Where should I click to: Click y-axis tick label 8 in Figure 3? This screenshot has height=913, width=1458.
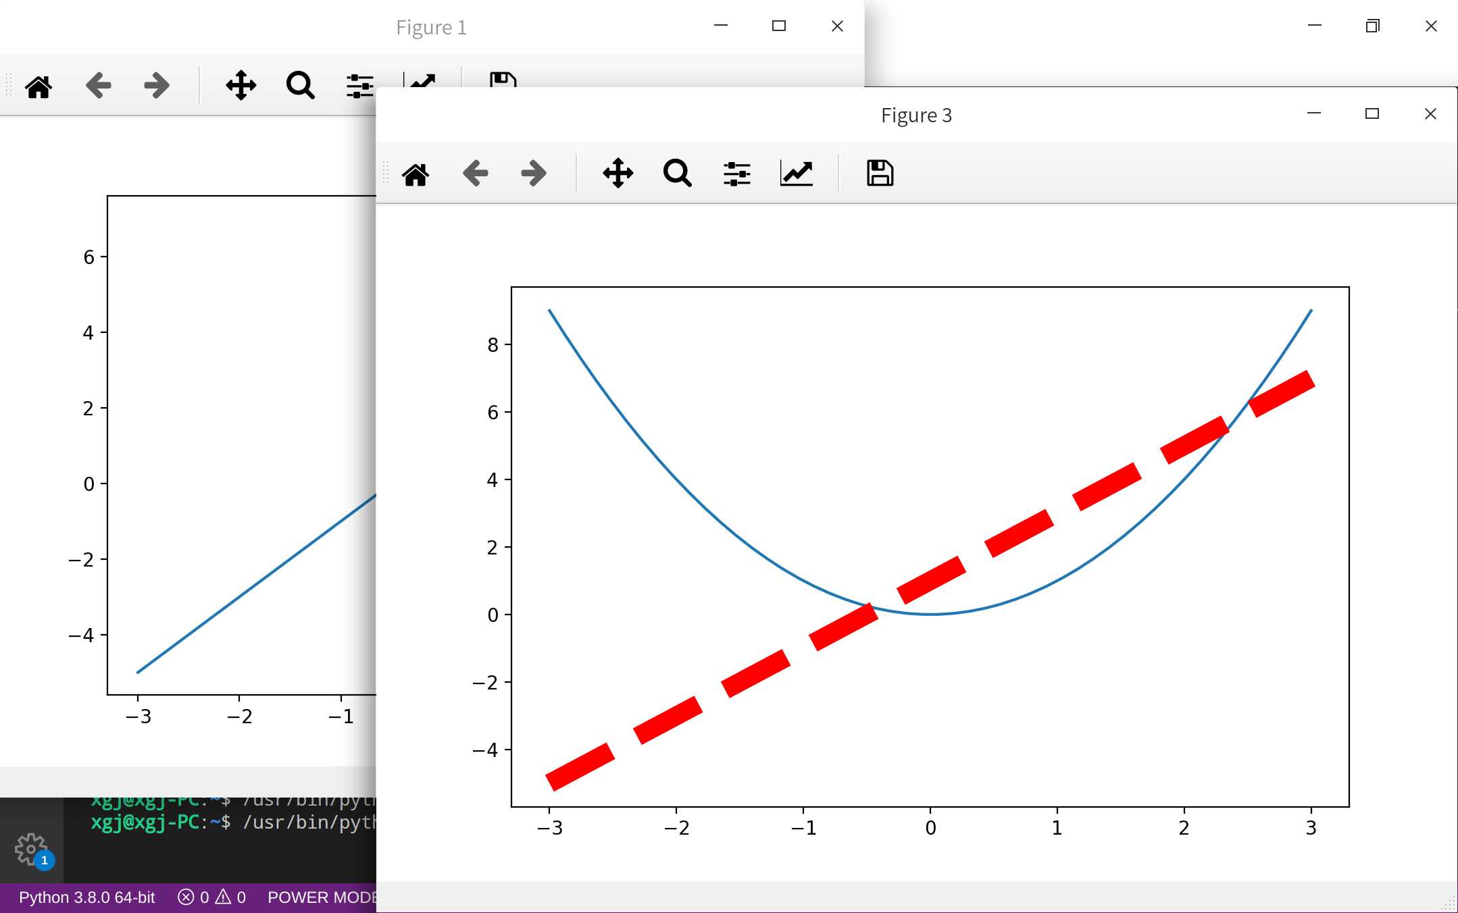pos(493,345)
